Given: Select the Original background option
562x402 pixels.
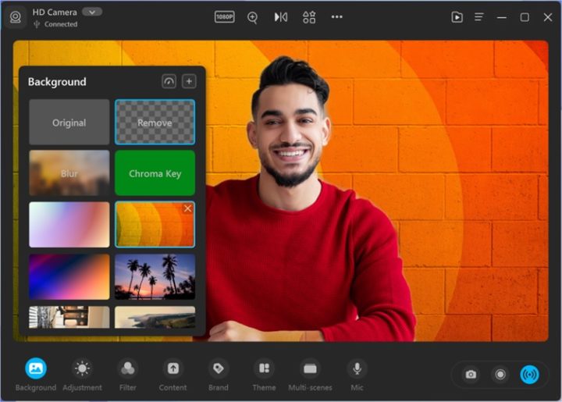Looking at the screenshot, I should tap(69, 123).
